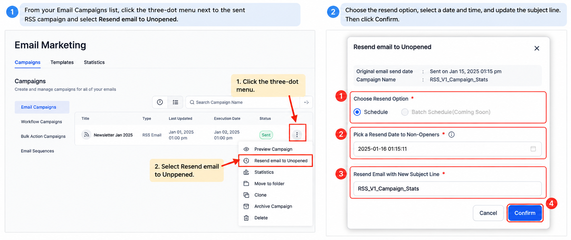Select the Batch Schedule radio option
571x240 pixels.
[405, 112]
